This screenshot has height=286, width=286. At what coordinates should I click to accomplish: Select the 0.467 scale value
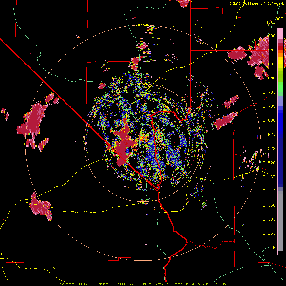click(269, 177)
